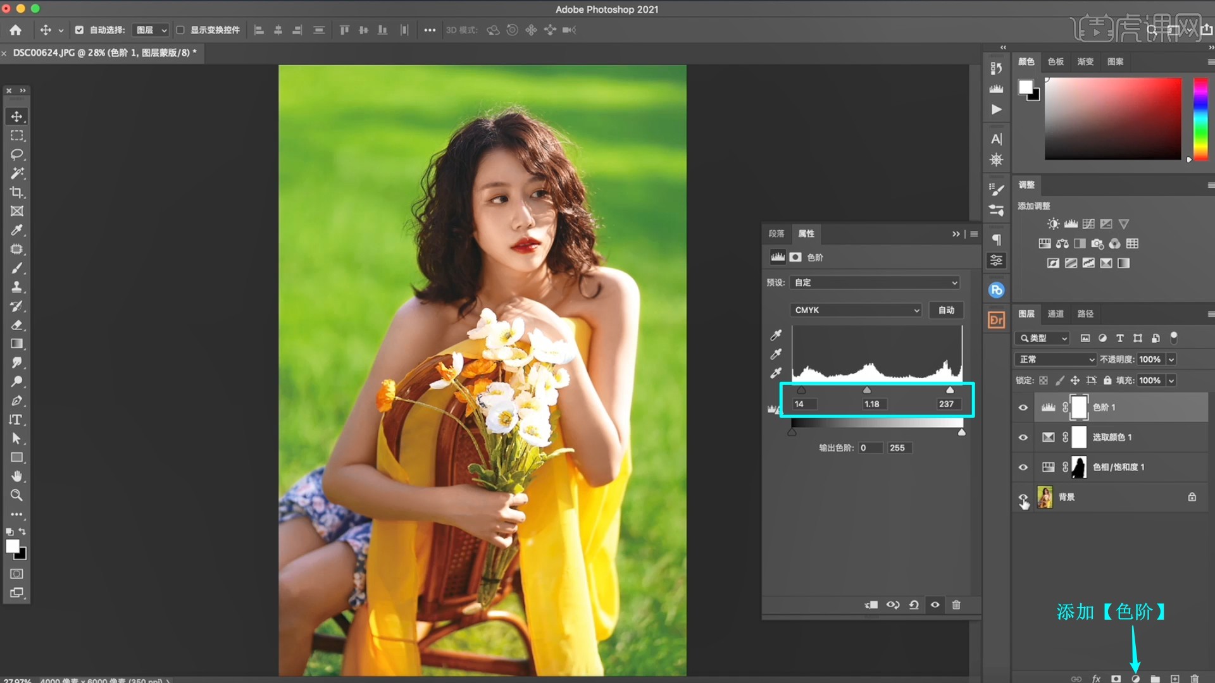This screenshot has width=1215, height=683.
Task: Select the Zoom tool
Action: [17, 495]
